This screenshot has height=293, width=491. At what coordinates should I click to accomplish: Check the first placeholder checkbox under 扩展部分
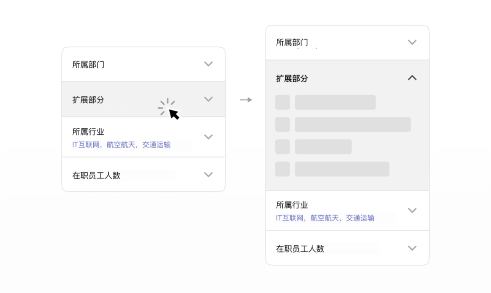point(282,102)
